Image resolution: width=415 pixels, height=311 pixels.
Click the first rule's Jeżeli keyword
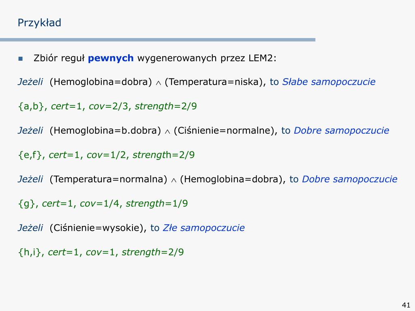click(x=30, y=82)
